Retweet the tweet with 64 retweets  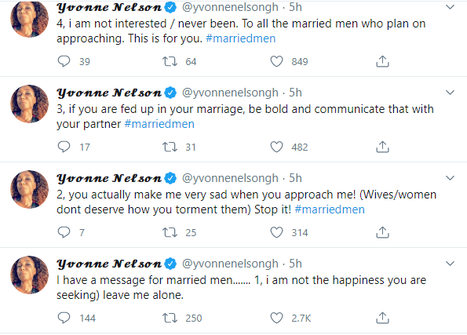170,61
